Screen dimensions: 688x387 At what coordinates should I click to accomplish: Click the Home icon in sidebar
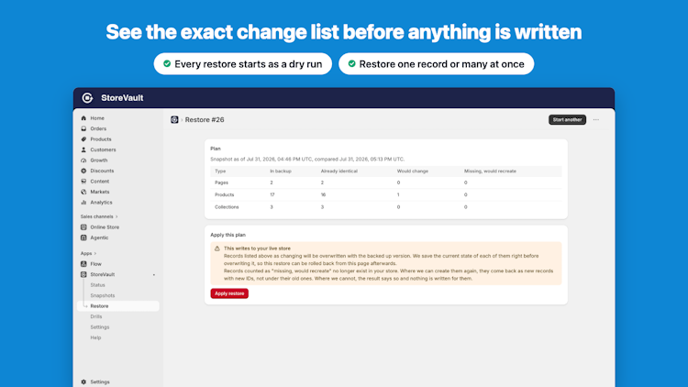[x=83, y=118]
